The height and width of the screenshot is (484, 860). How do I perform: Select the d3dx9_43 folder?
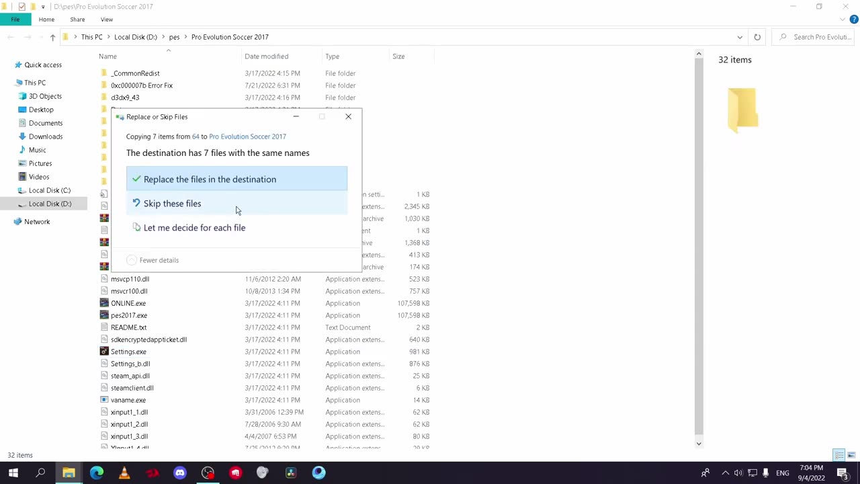point(125,97)
